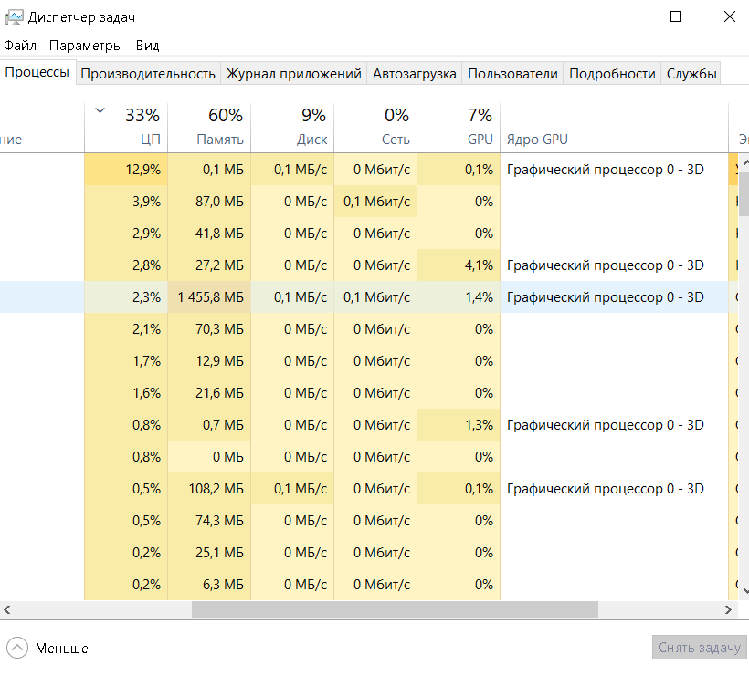Switch to the Журнал приложений tab
This screenshot has width=749, height=675.
click(x=294, y=74)
